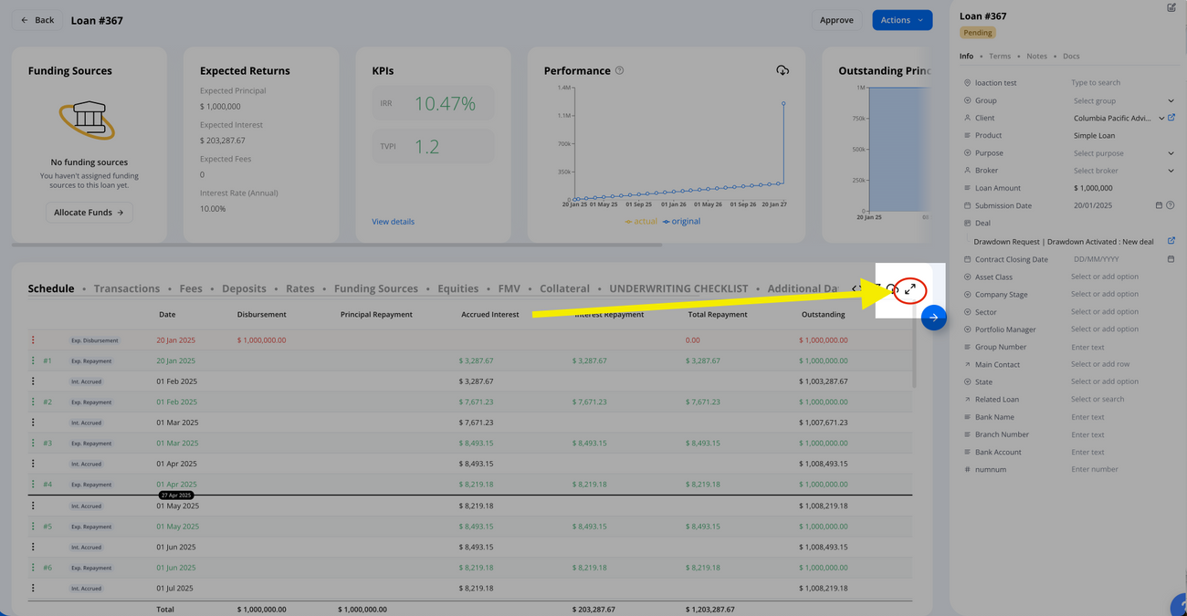
Task: Click the Allocate Funds button
Action: [x=89, y=213]
